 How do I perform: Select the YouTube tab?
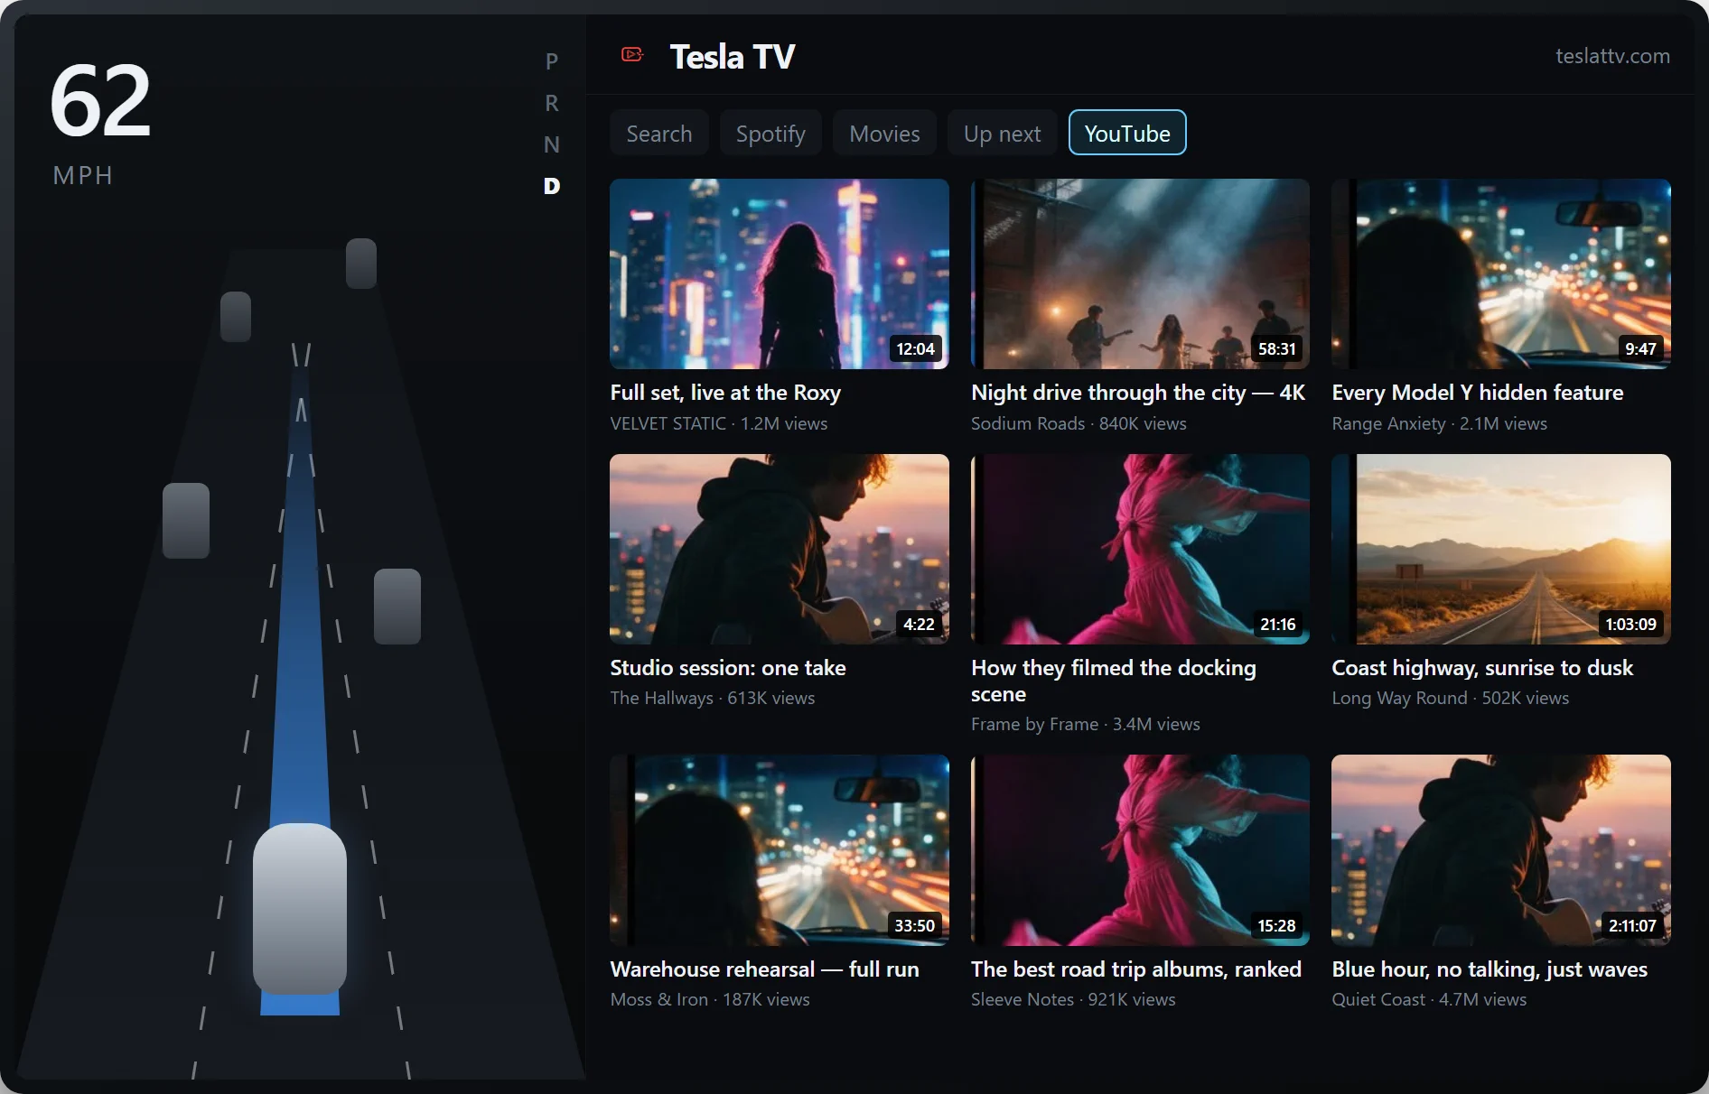click(1126, 133)
